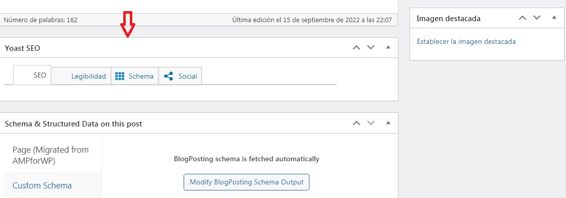566x198 pixels.
Task: Move Imagen destacada panel down
Action: click(x=537, y=18)
